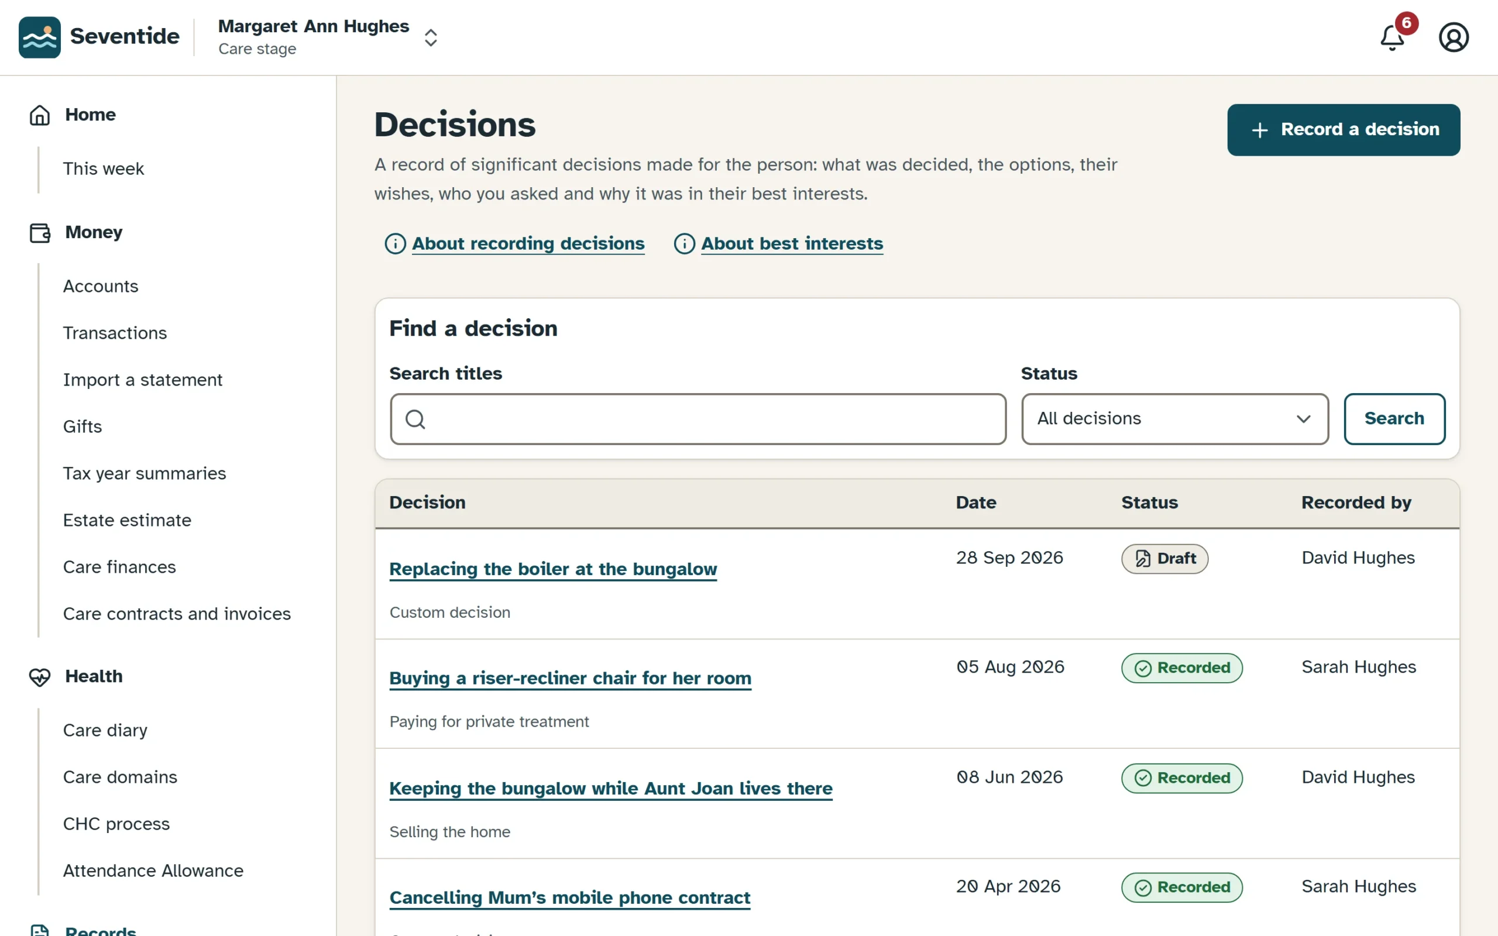Open the user account profile icon
This screenshot has height=936, width=1498.
tap(1454, 37)
